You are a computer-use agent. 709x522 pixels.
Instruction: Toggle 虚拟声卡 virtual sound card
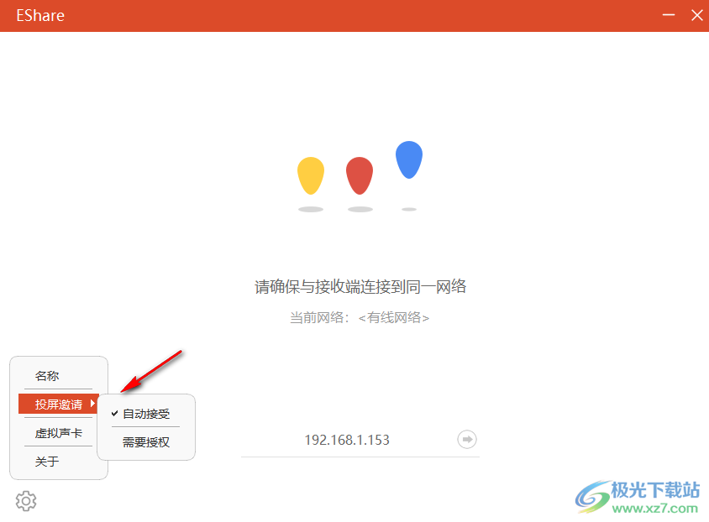coord(58,432)
